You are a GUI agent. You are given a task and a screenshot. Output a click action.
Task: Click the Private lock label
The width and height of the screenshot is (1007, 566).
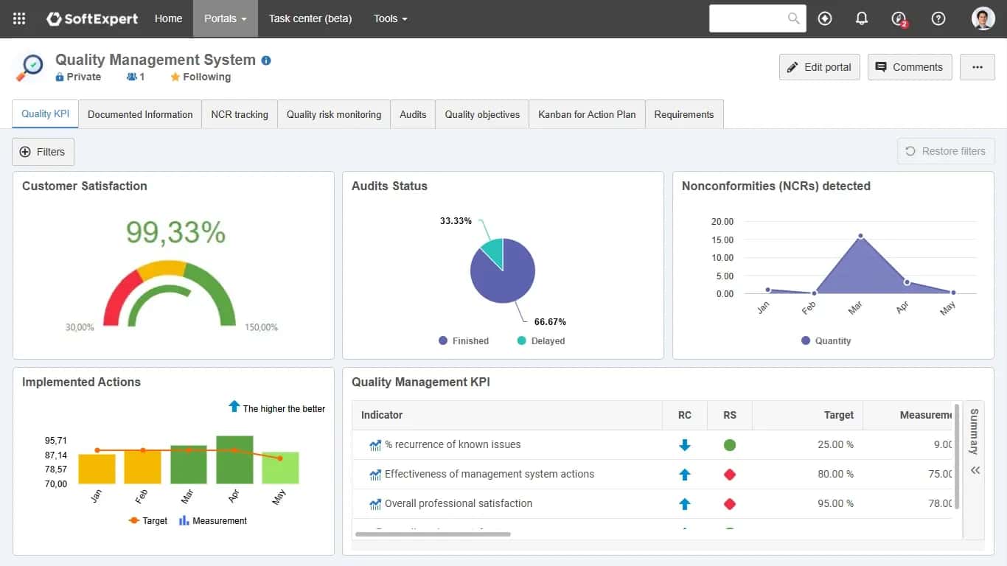coord(78,77)
